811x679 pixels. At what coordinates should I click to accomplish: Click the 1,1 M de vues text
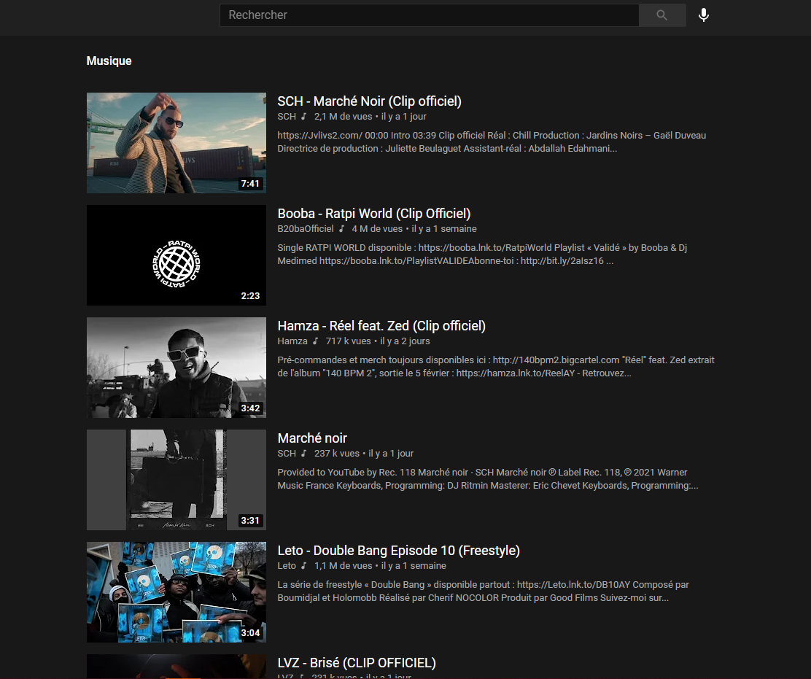[343, 565]
